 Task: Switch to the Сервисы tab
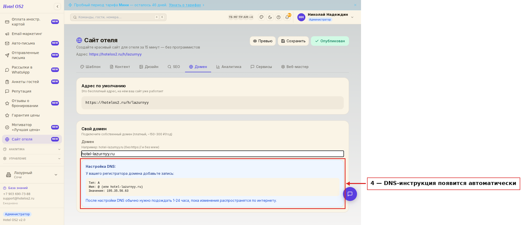pyautogui.click(x=261, y=67)
